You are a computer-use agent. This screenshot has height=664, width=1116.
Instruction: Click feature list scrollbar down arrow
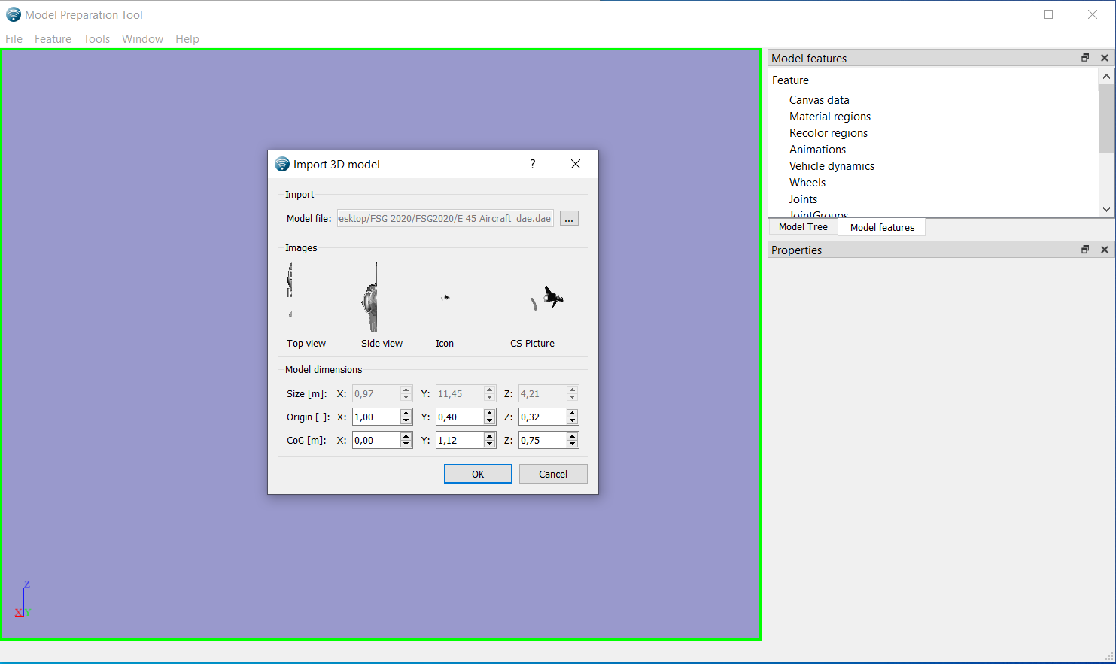click(x=1106, y=210)
